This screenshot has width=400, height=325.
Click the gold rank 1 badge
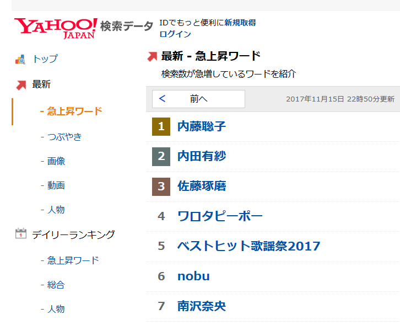[161, 126]
